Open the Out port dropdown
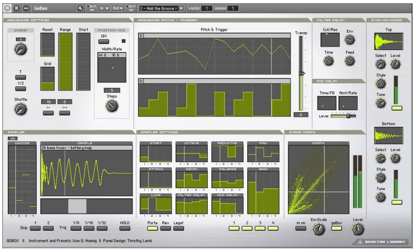This screenshot has width=413, height=250. click(118, 8)
